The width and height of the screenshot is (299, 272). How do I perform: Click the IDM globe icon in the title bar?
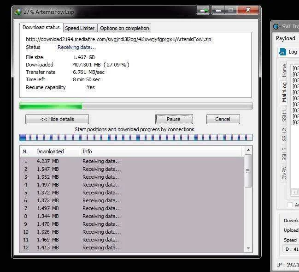point(18,12)
